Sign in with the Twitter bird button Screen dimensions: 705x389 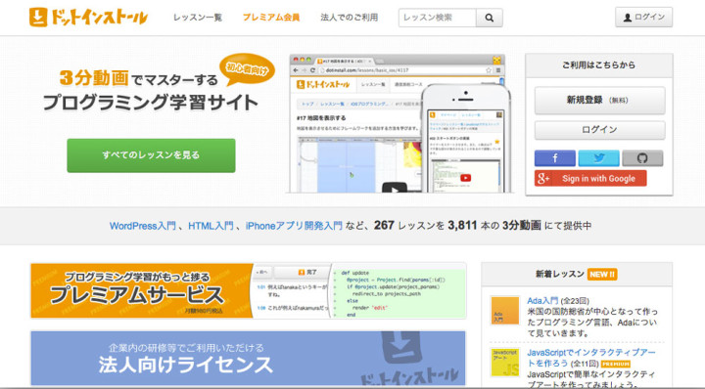tap(598, 158)
